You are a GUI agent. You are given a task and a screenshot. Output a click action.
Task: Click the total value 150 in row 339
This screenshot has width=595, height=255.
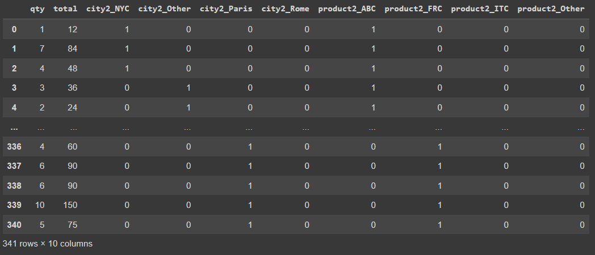70,205
